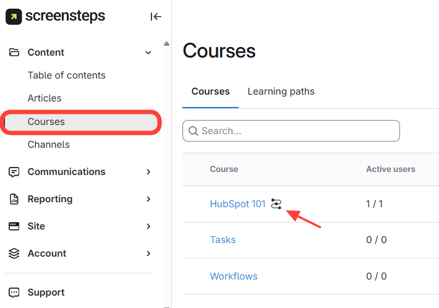Open the HubSpot 101 course link
The image size is (439, 308).
tap(237, 204)
